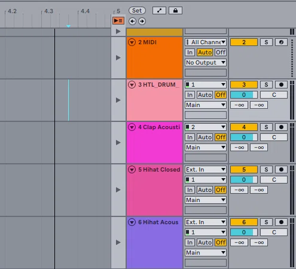This screenshot has height=269, width=296.
Task: Collapse the 2 MIDI track
Action: pos(132,42)
